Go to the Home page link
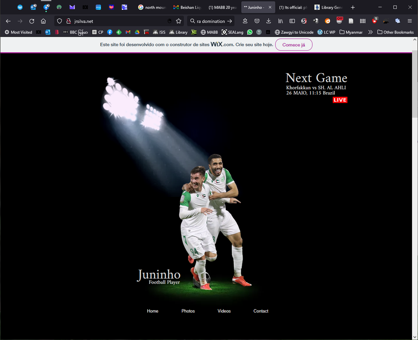Screen dimensions: 418x340 [x=152, y=311]
